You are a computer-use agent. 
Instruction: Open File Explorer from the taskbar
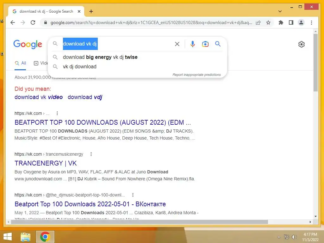point(25,237)
